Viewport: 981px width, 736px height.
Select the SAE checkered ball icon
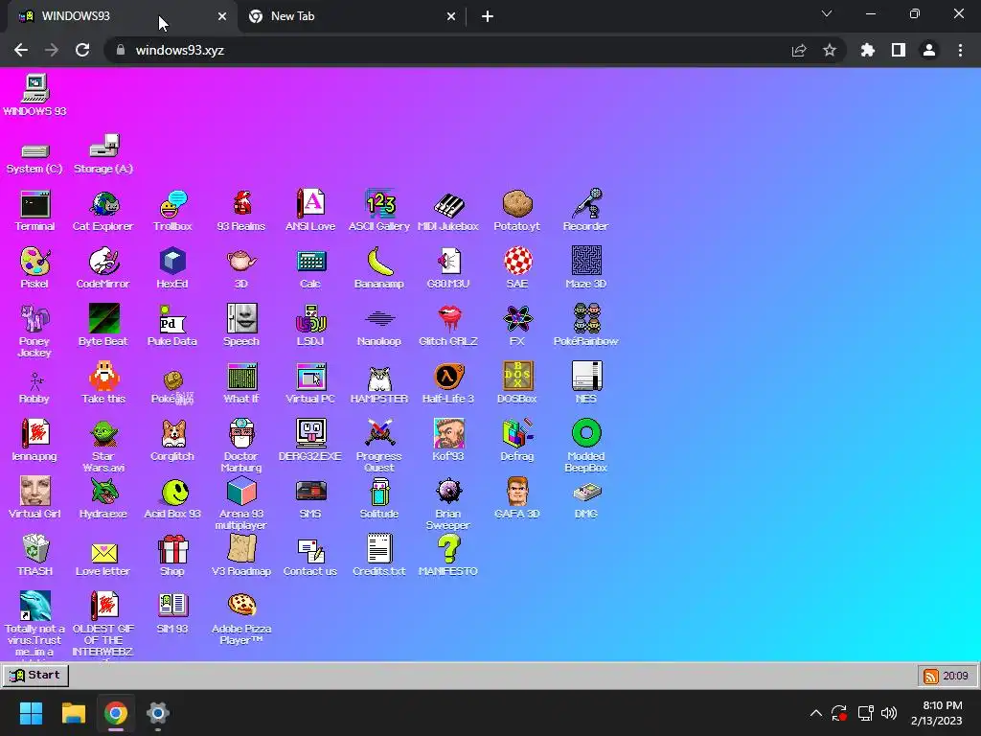pyautogui.click(x=517, y=268)
